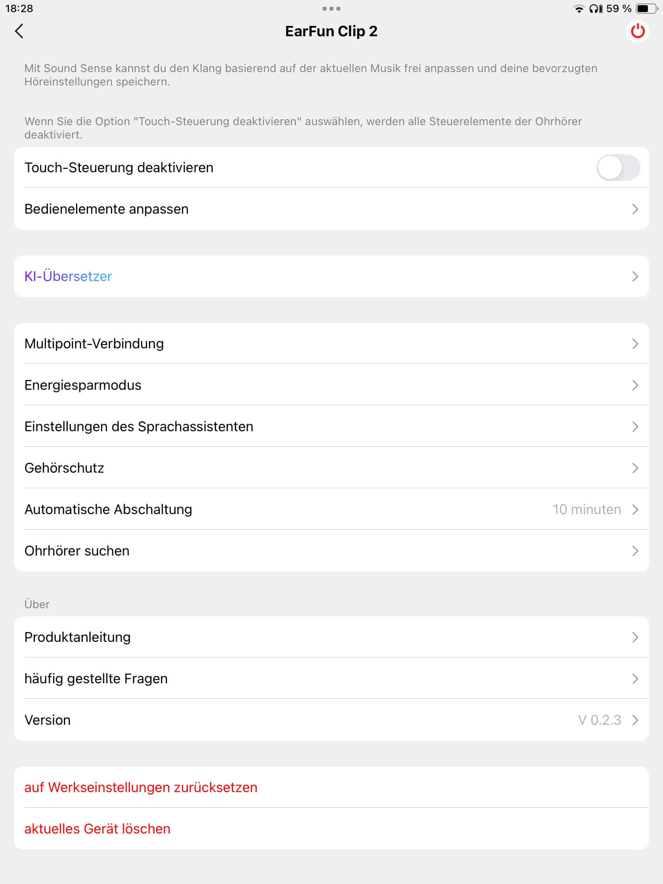Tap aktuelles Gerät löschen

point(98,829)
